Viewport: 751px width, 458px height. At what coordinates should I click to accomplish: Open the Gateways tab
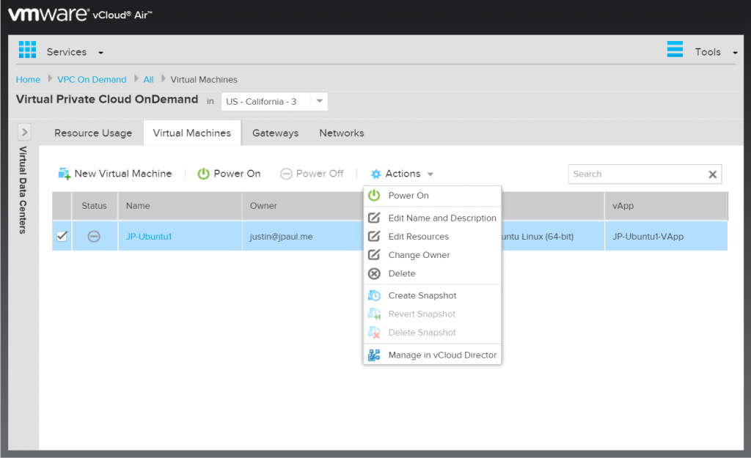point(276,133)
